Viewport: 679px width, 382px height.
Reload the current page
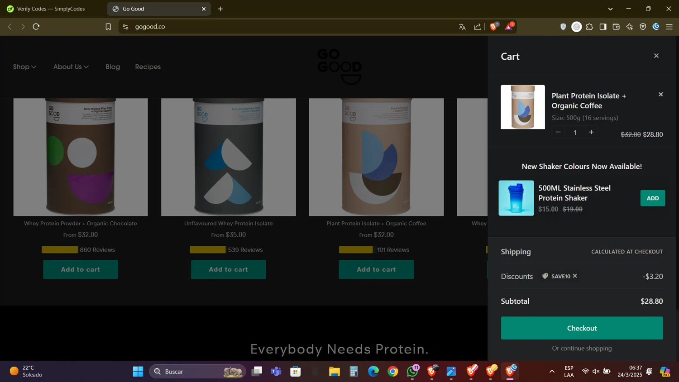click(36, 27)
